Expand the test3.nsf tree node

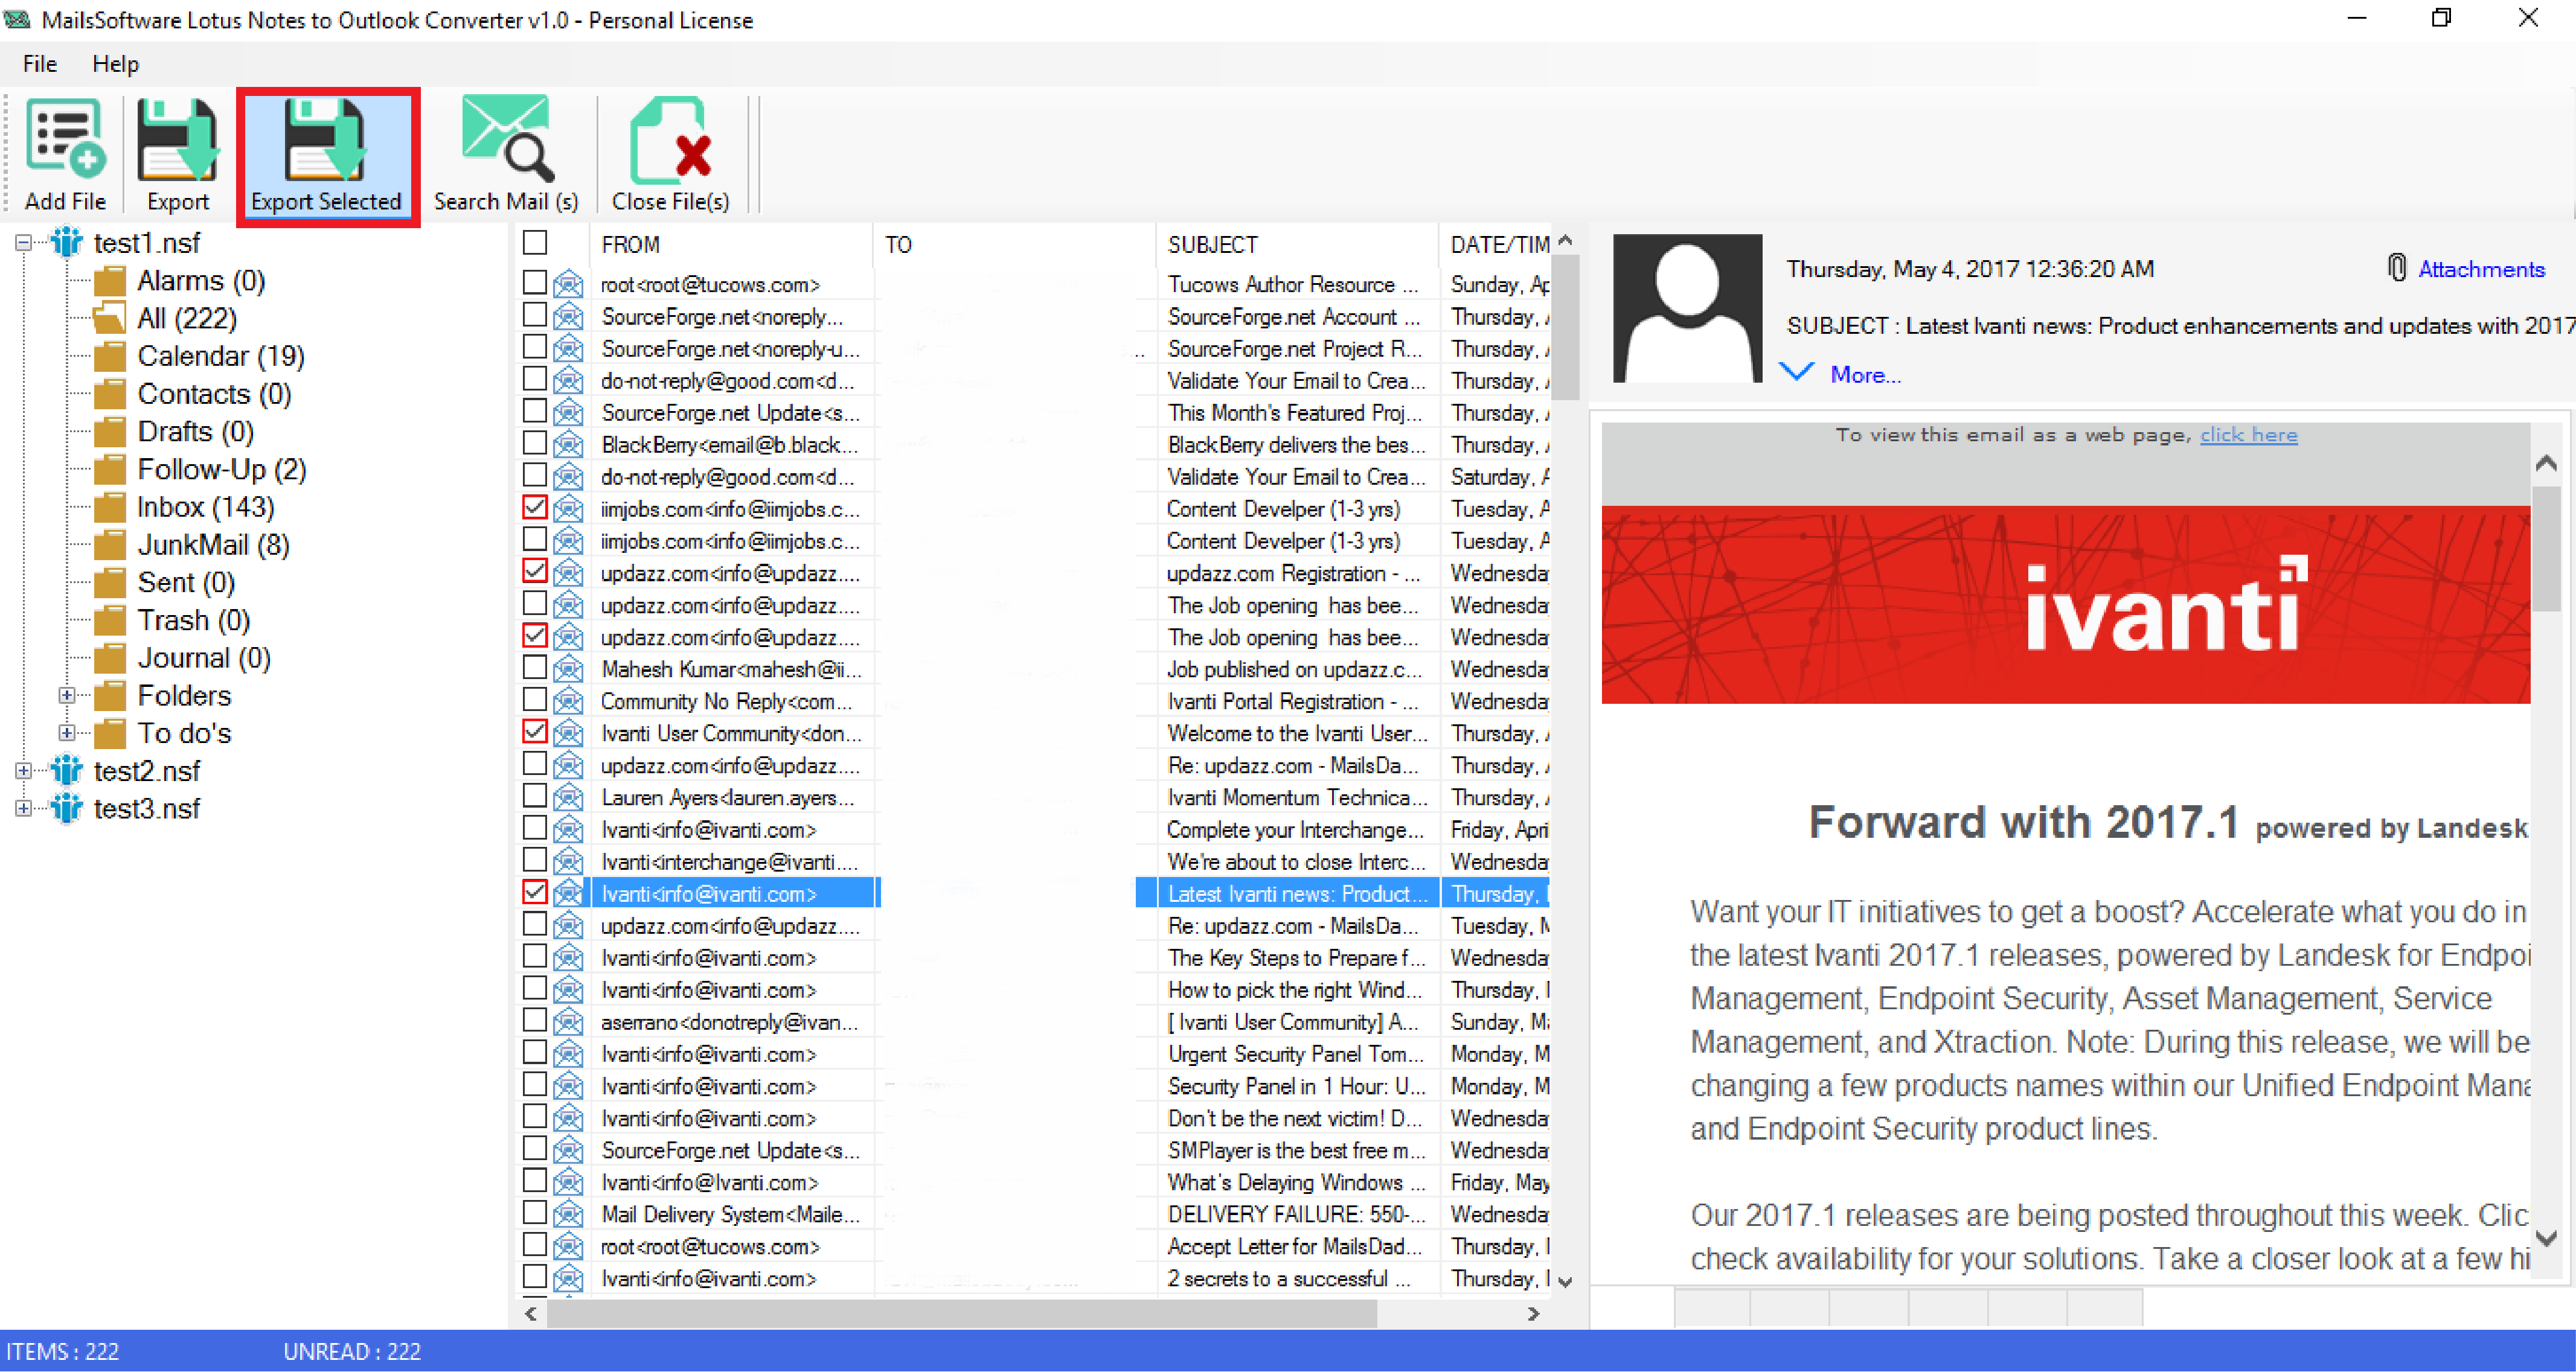(x=23, y=808)
